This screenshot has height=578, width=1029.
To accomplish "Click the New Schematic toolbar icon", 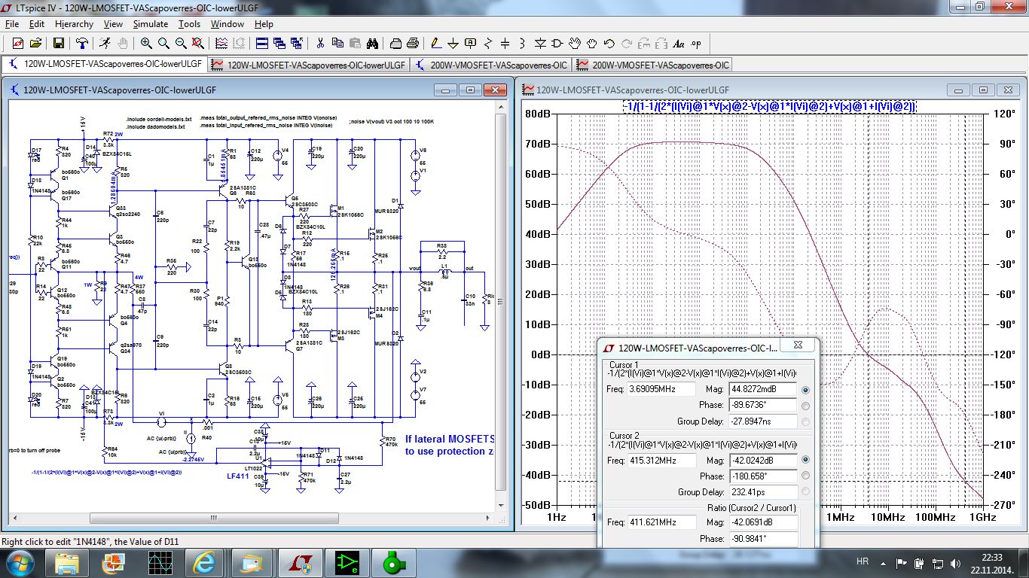I will tap(17, 43).
